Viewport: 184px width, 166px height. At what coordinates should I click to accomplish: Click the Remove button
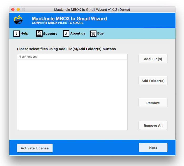coord(153,103)
